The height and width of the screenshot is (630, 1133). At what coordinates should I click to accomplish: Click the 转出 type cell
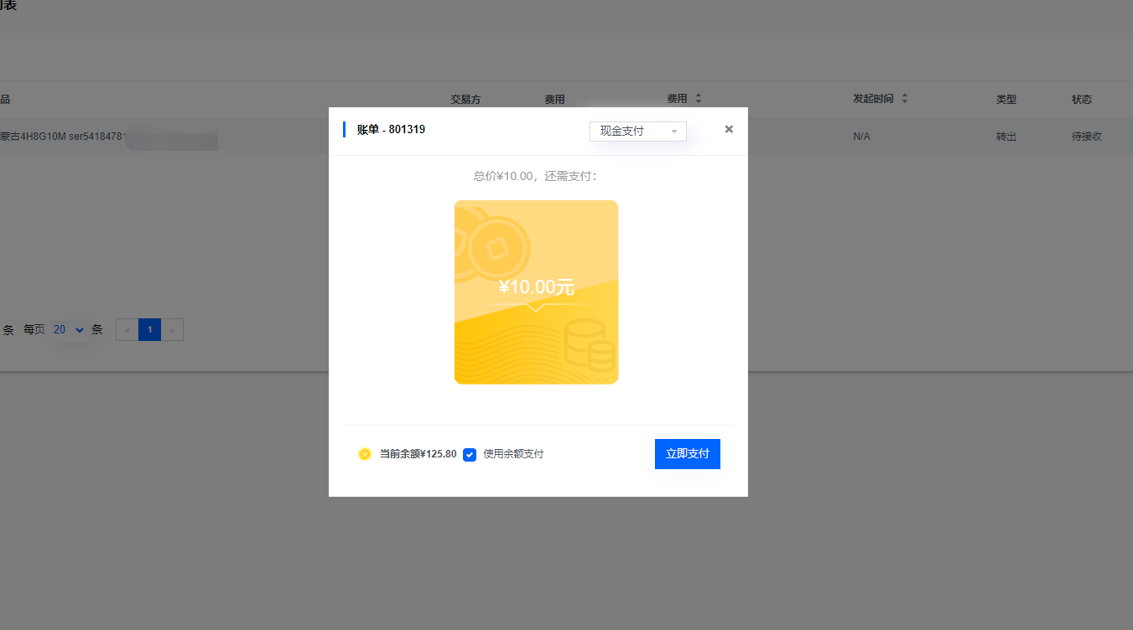1006,136
